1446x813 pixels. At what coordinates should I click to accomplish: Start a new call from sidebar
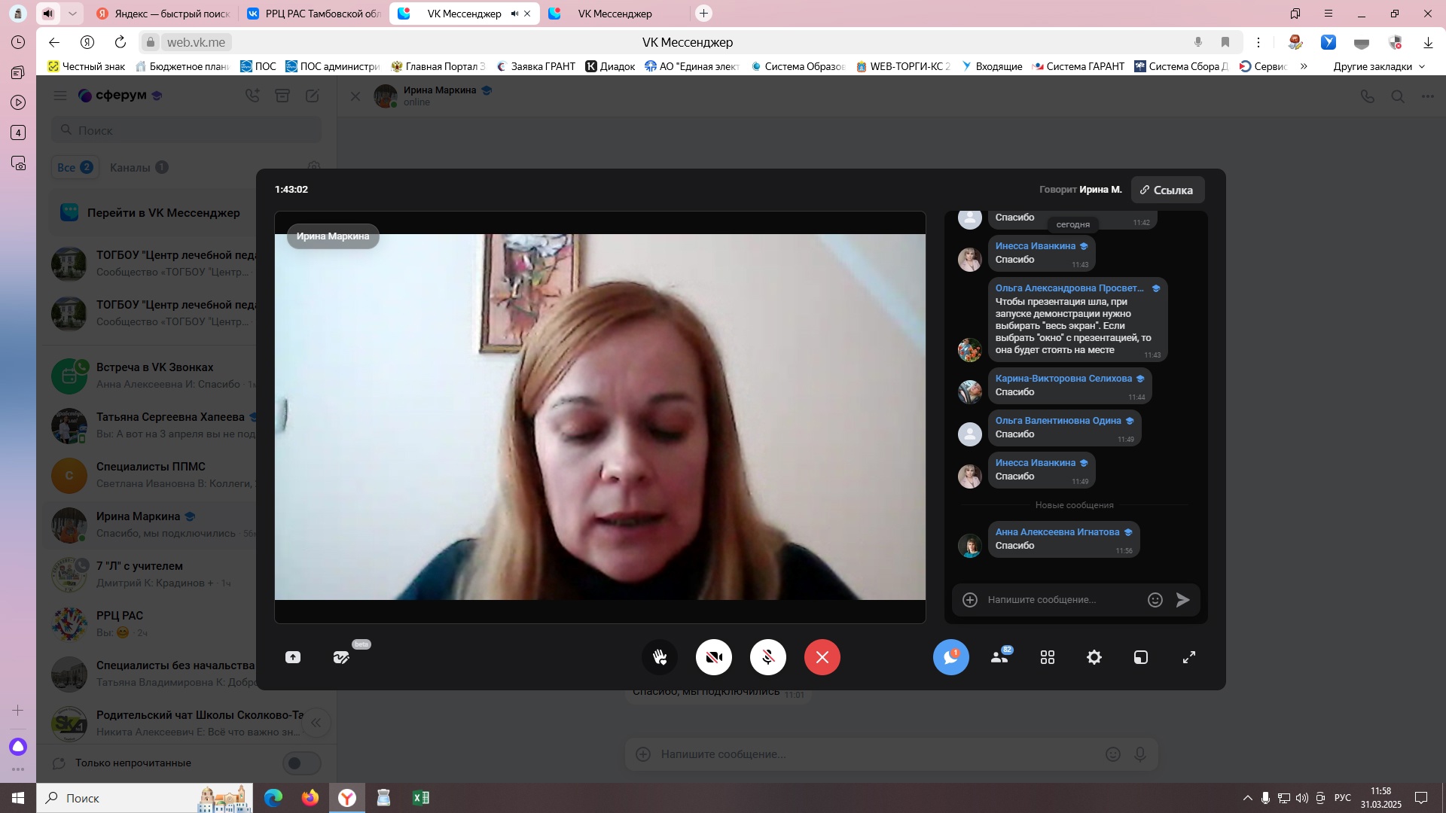252,96
